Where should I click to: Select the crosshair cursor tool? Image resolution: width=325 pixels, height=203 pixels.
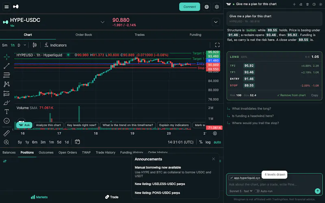coord(6,57)
